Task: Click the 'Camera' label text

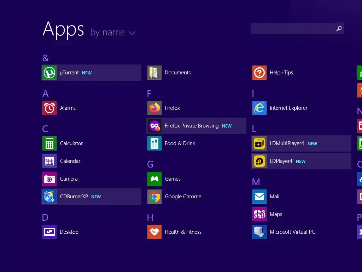Action: [x=69, y=179]
